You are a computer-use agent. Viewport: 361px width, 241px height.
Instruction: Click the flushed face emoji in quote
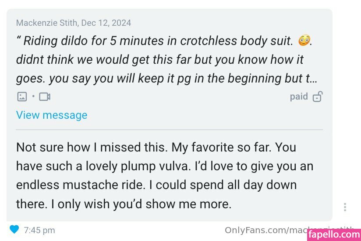(x=303, y=41)
